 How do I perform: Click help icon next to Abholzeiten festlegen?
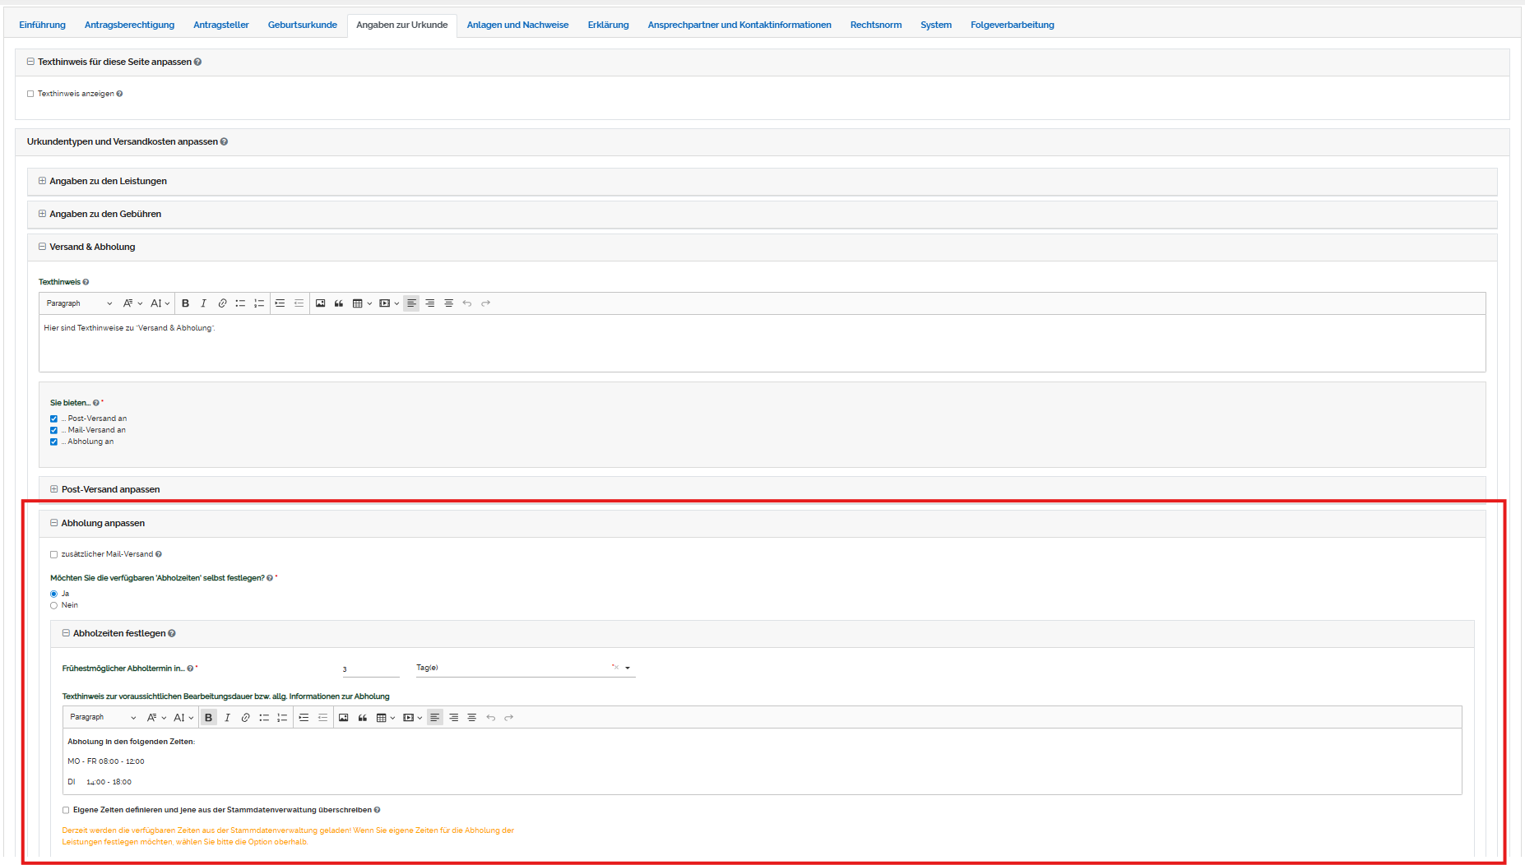point(172,633)
